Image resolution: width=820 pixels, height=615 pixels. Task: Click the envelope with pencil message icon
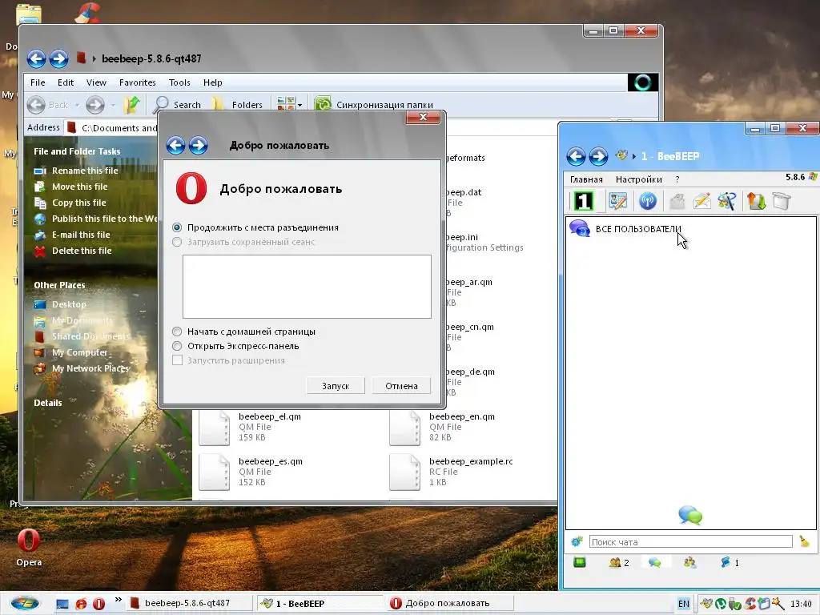[x=701, y=201]
